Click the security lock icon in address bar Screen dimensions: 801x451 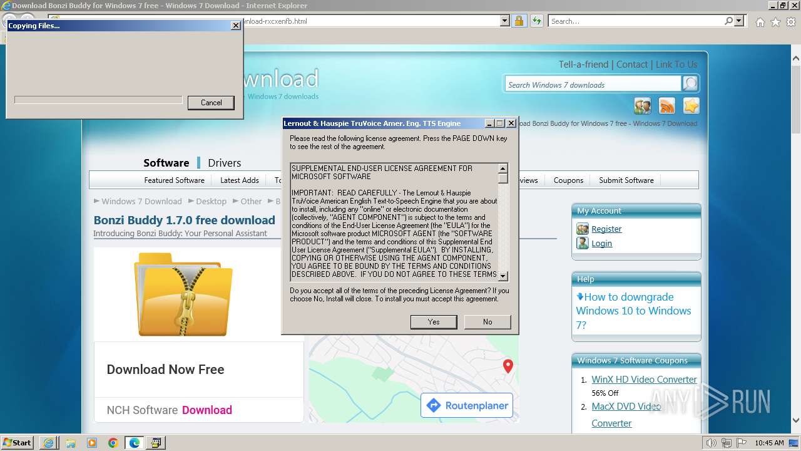click(x=519, y=21)
